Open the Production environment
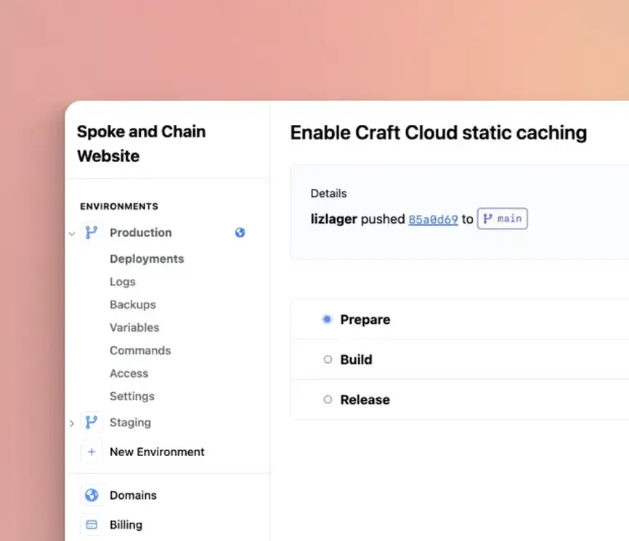629x541 pixels. coord(141,232)
